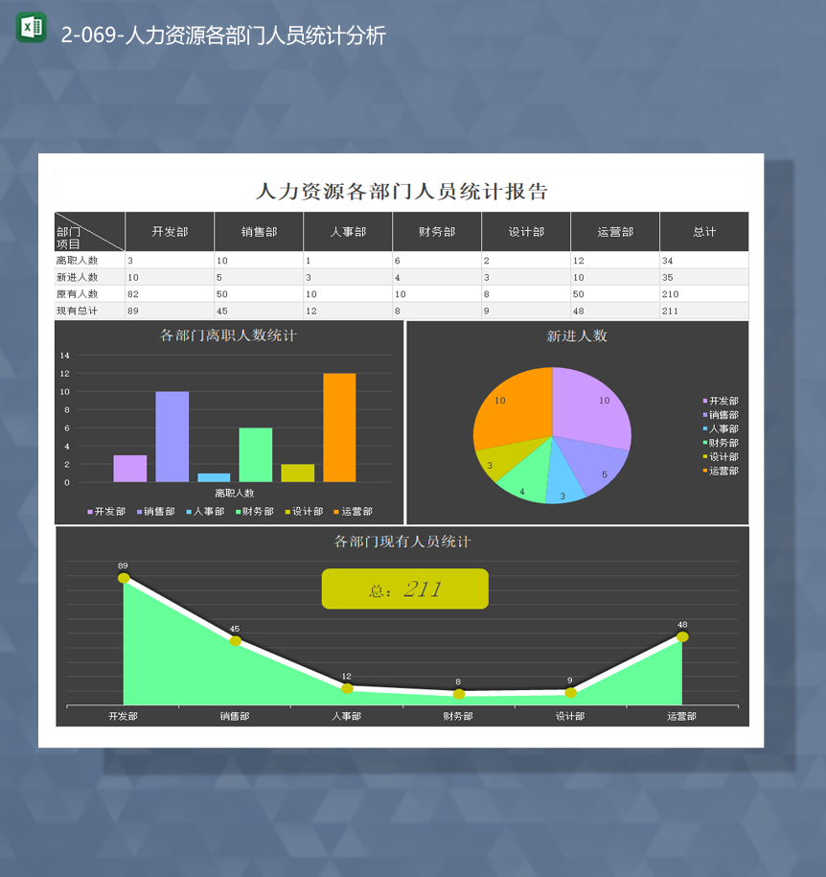Open the 总计 column header

pyautogui.click(x=703, y=231)
